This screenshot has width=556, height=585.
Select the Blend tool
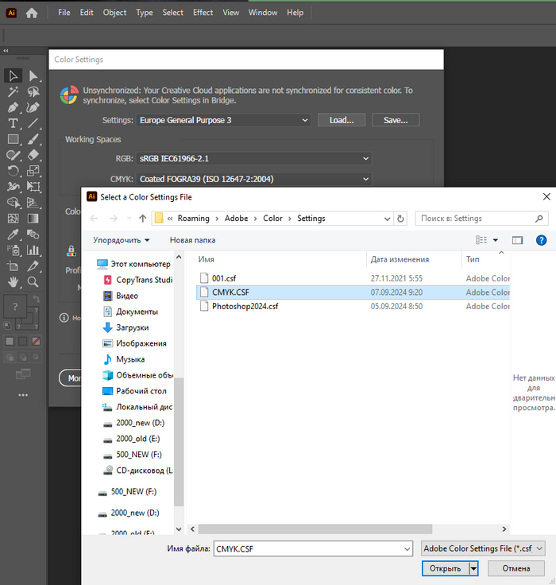33,234
